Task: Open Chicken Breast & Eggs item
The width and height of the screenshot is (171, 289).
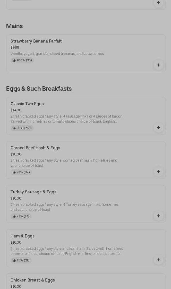Action: point(33,280)
